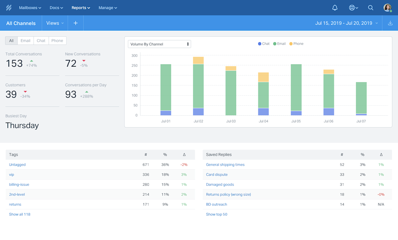Click the Tags column header
Screen dimensions: 398x240
pos(14,155)
